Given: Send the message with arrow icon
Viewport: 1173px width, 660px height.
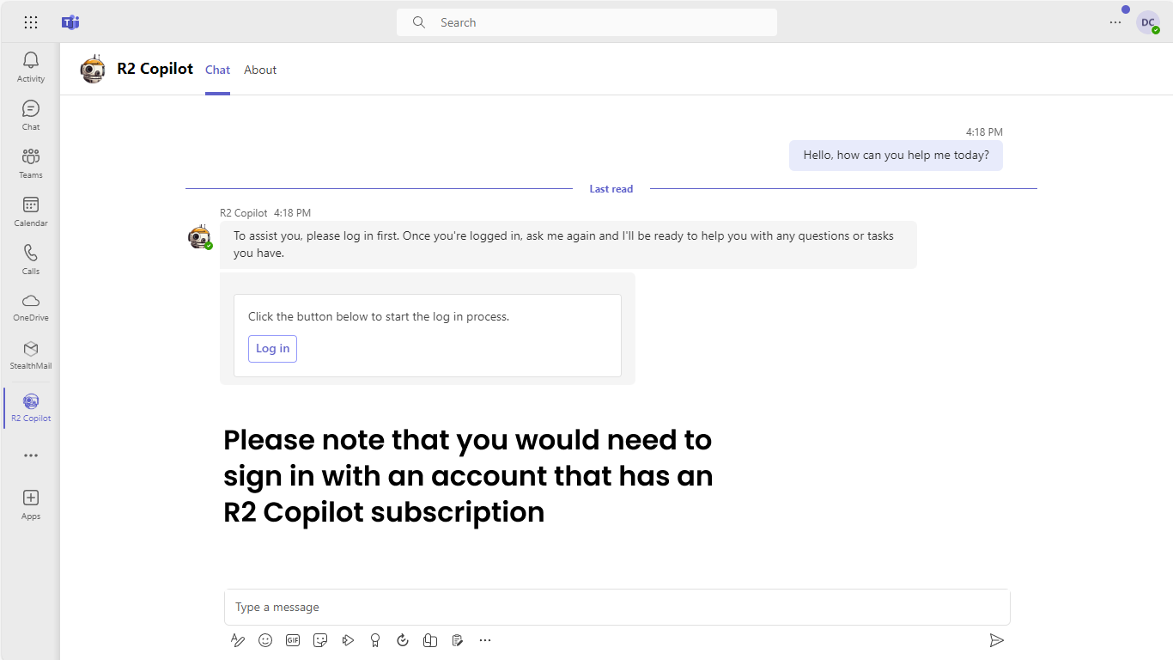Looking at the screenshot, I should pos(996,640).
